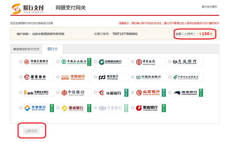Select the Qilu Bank radio button
This screenshot has width=229, height=142.
[21, 108]
